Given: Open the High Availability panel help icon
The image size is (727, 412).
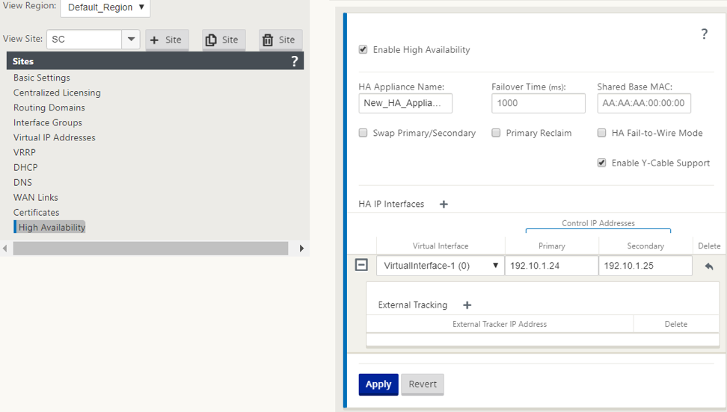Looking at the screenshot, I should (705, 34).
